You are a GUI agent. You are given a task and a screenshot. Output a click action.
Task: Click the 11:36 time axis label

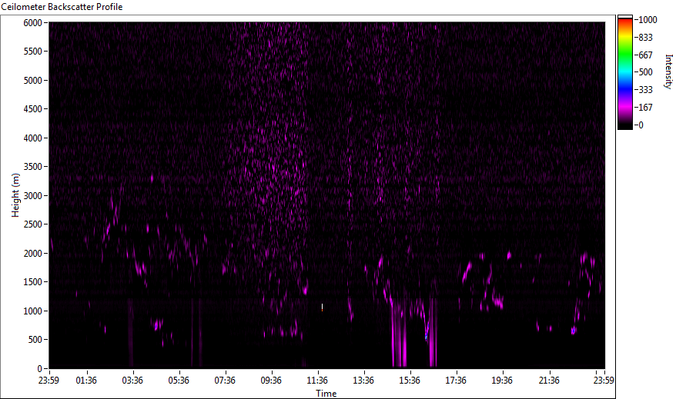[317, 381]
